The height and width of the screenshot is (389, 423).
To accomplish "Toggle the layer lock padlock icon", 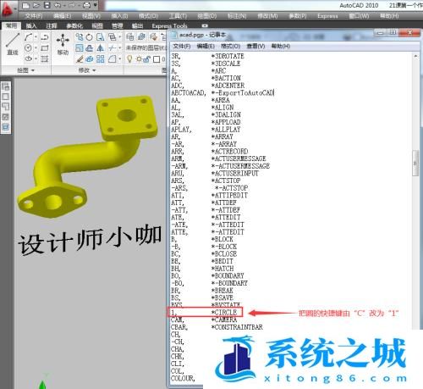I will 147,59.
